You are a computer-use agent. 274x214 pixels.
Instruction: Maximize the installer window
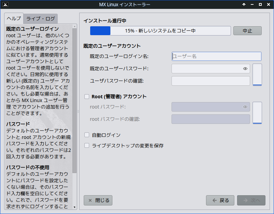260,4
